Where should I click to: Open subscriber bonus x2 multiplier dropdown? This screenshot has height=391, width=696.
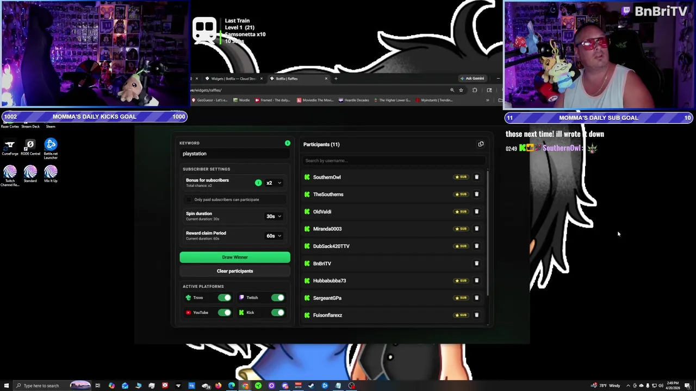(x=274, y=183)
